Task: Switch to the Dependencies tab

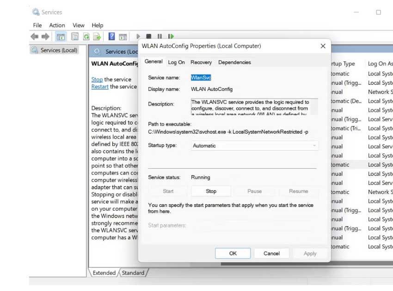Action: [234, 62]
